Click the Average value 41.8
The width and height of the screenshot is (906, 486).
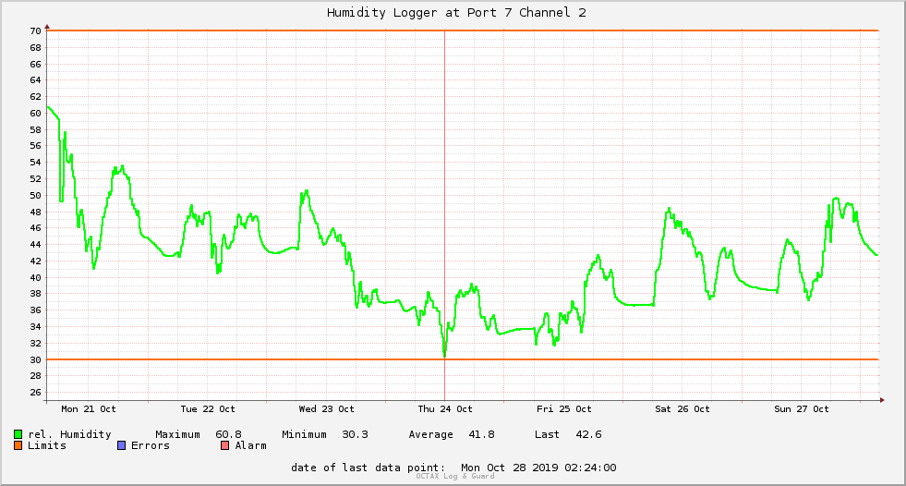point(481,434)
